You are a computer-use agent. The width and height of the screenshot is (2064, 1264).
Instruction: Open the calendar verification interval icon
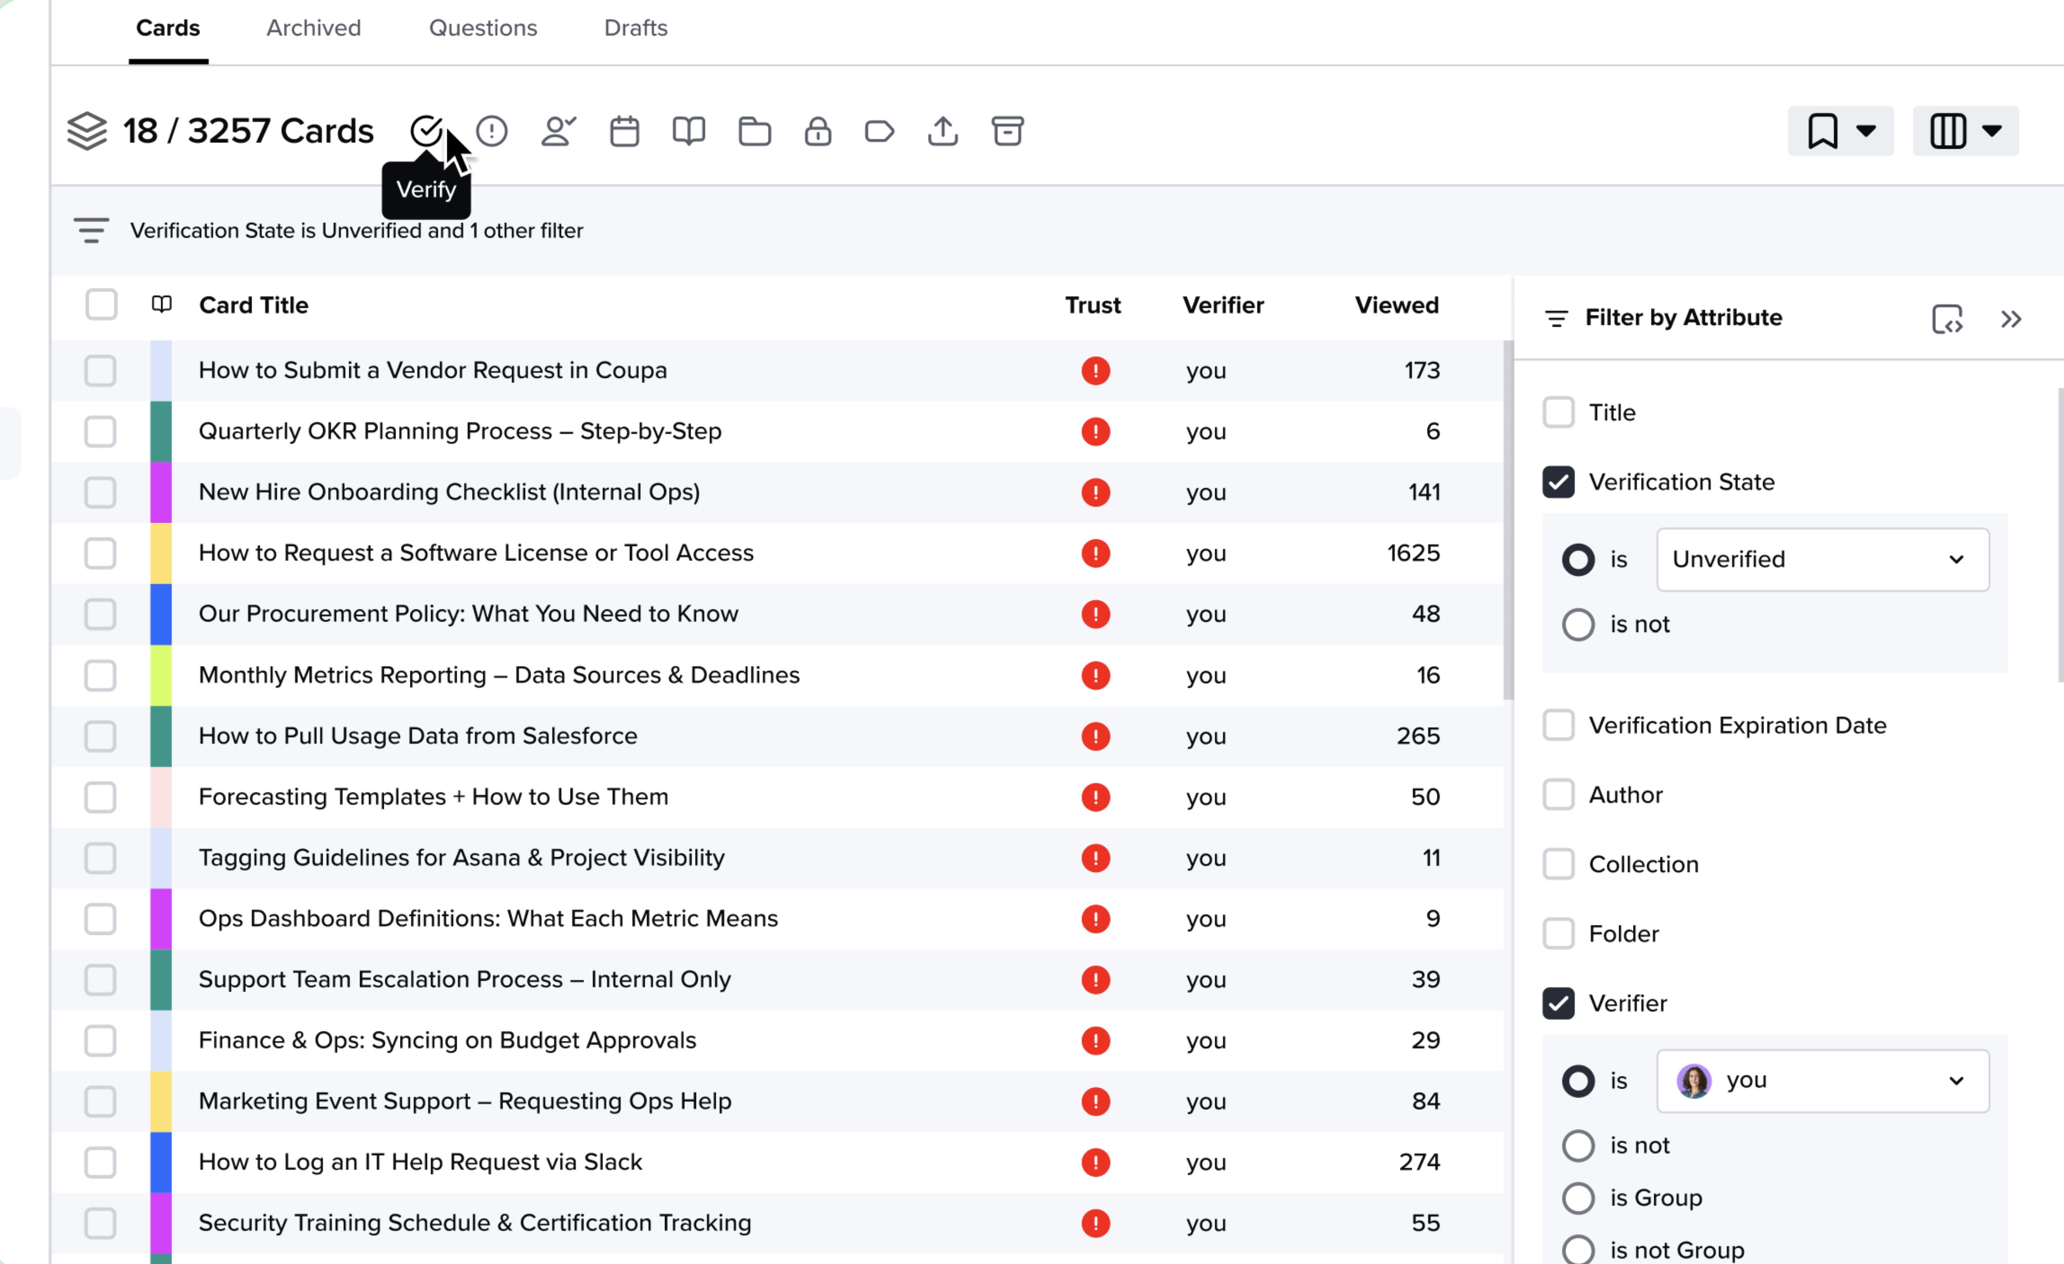(624, 131)
